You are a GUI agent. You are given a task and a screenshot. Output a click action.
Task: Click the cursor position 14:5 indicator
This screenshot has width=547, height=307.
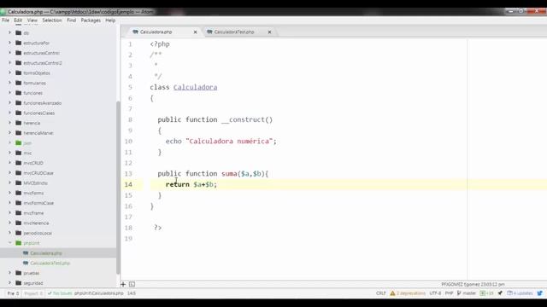pyautogui.click(x=132, y=293)
